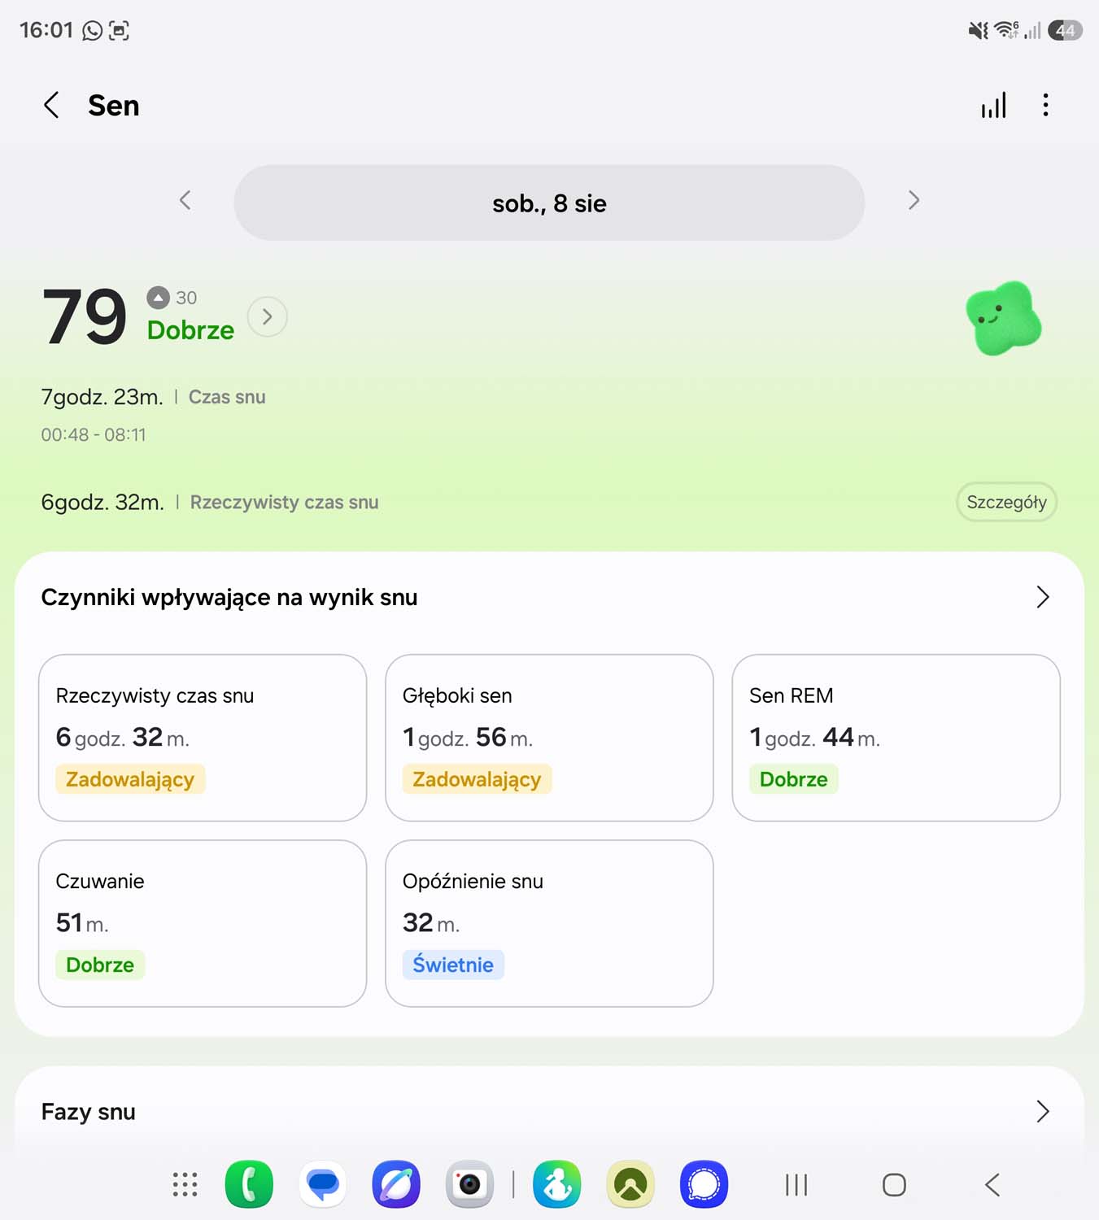Select the Opóźnienie snu card
Viewport: 1099px width, 1220px height.
pos(549,923)
